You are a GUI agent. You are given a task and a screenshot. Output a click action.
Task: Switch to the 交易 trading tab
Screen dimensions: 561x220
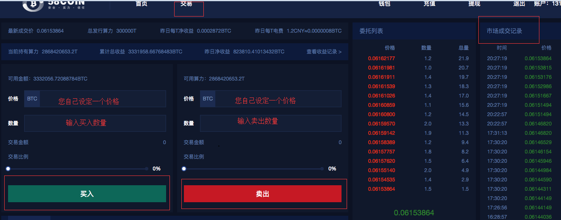pyautogui.click(x=186, y=4)
